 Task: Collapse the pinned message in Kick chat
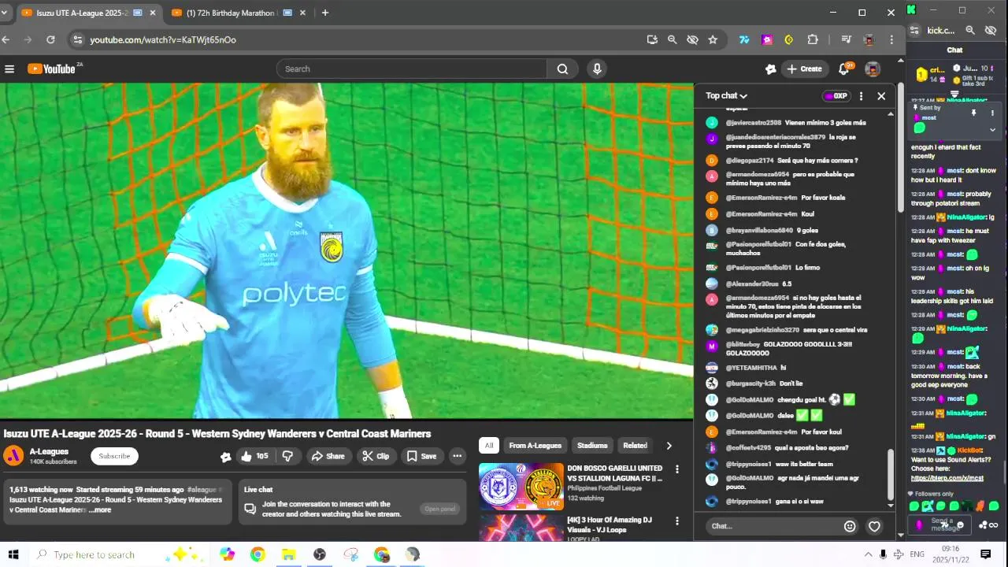point(992,129)
